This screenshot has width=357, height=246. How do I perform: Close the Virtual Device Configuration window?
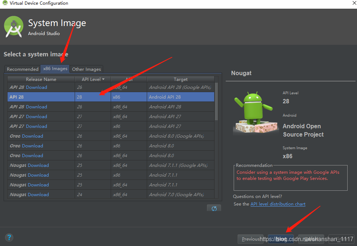(354, 3)
